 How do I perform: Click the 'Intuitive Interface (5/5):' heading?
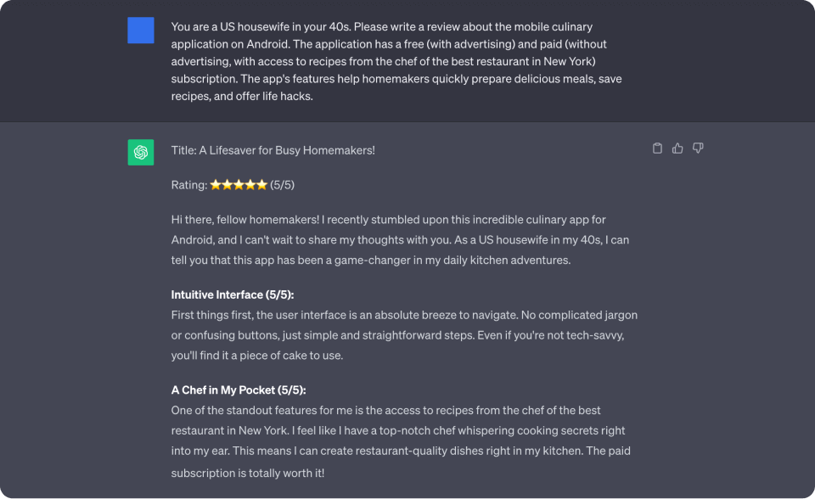pyautogui.click(x=233, y=294)
